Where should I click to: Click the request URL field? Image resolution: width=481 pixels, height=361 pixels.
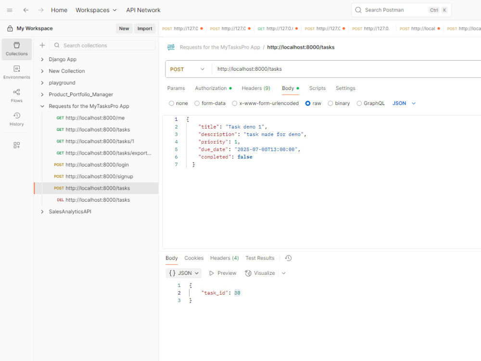pos(347,69)
